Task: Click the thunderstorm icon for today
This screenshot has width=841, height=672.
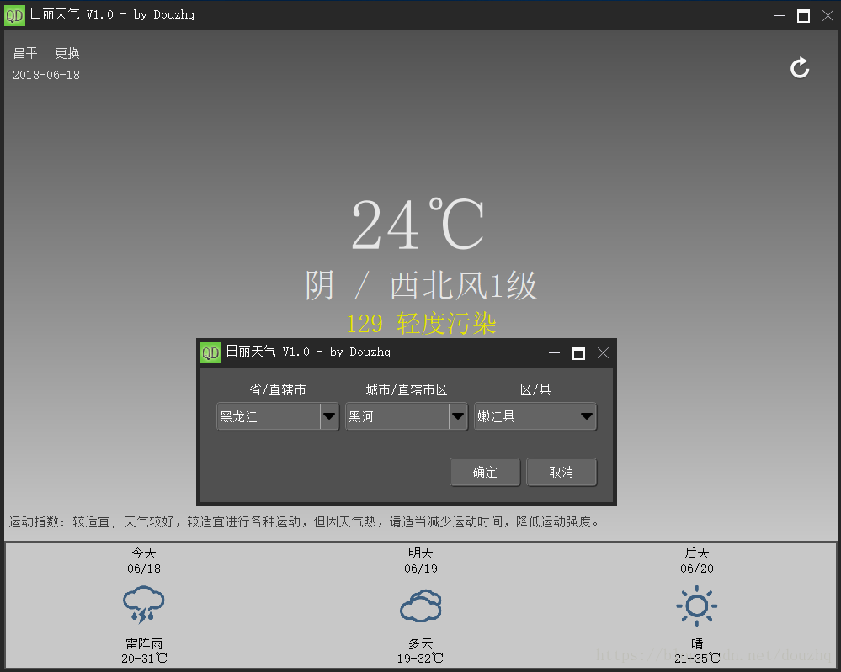Action: (x=144, y=605)
